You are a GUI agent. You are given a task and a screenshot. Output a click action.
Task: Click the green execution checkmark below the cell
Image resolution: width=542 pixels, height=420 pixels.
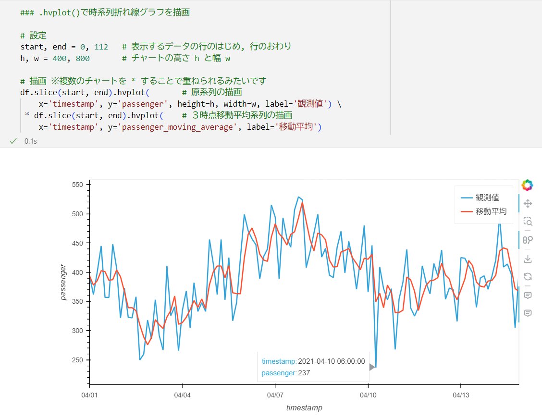click(x=13, y=141)
